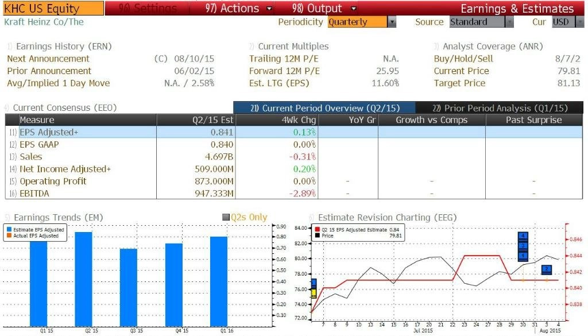Image resolution: width=588 pixels, height=336 pixels.
Task: Click the Next Announcement date 08/10/15
Action: pyautogui.click(x=194, y=59)
